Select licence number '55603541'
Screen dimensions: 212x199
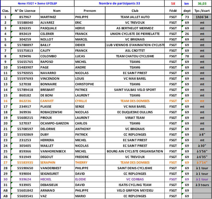(x=25, y=196)
